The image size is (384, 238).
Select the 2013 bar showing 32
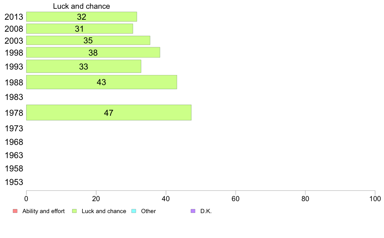click(81, 17)
